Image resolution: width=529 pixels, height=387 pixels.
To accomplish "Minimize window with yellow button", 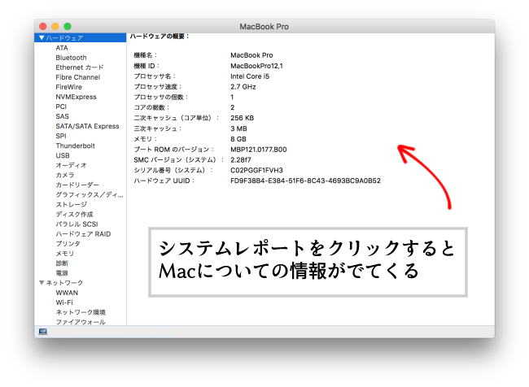I will [55, 26].
